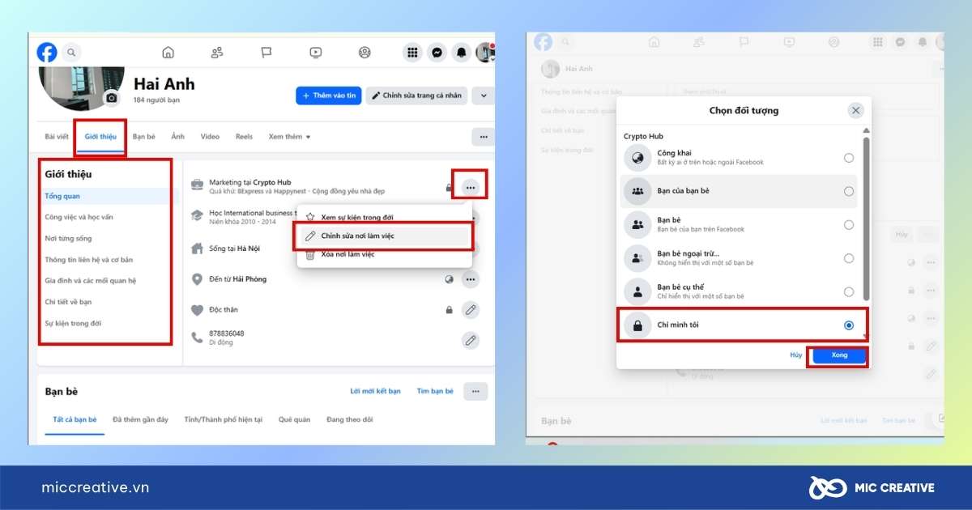Screen dimensions: 972x510
Task: Select Tổng quan in the Giới thiệu sidebar
Action: click(108, 196)
